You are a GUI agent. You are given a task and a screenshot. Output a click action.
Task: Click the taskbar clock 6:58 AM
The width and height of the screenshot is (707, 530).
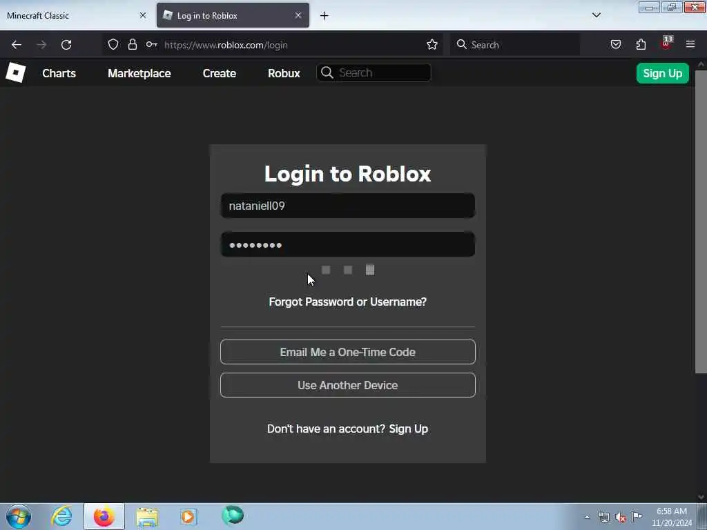[x=671, y=516]
